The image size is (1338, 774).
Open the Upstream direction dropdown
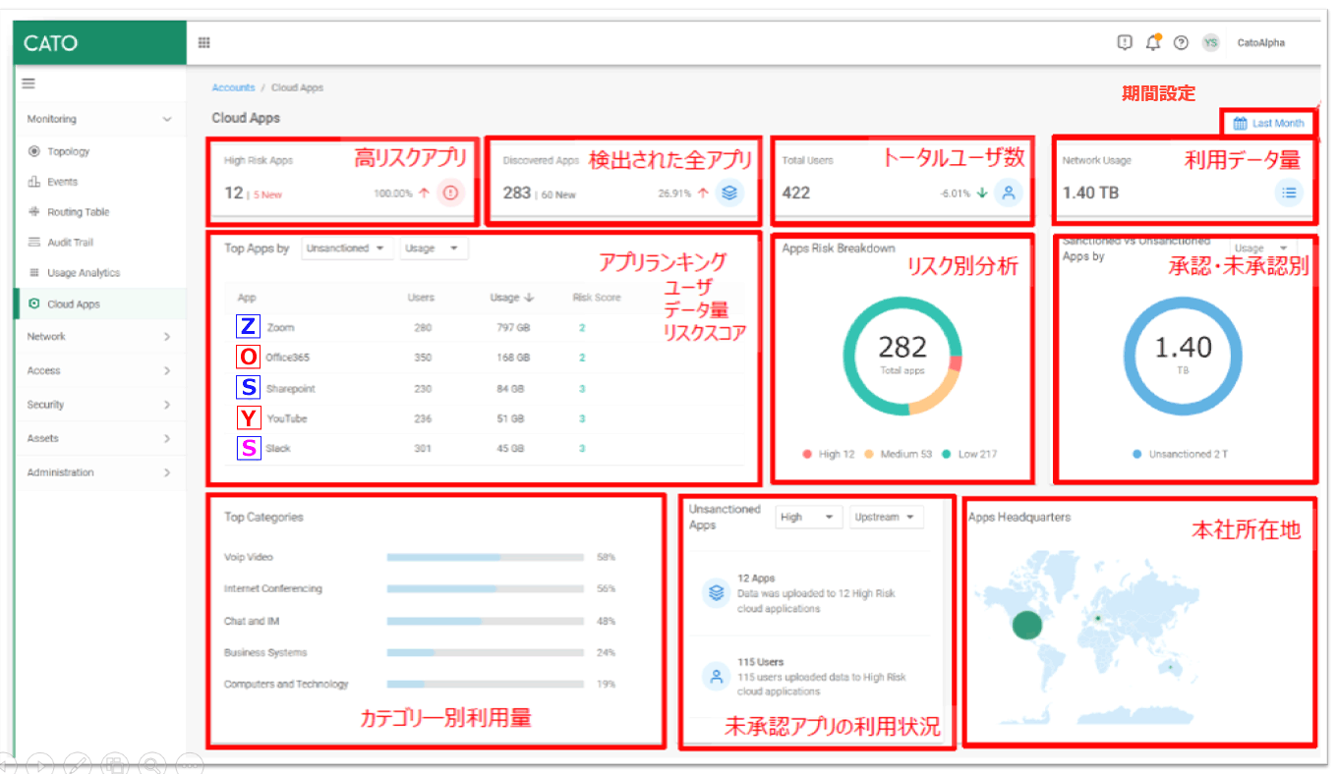pos(886,518)
